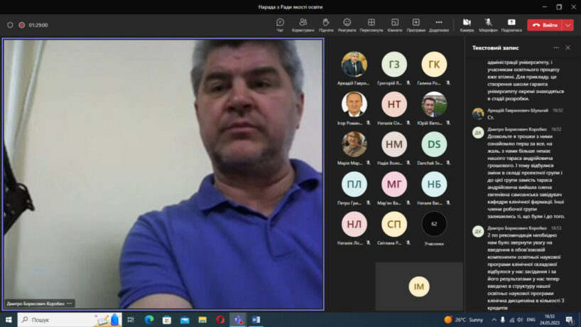Screen dimensions: 581x327
Task: Select Danchak Sv participant tile with DS avatar
Action: point(434,145)
